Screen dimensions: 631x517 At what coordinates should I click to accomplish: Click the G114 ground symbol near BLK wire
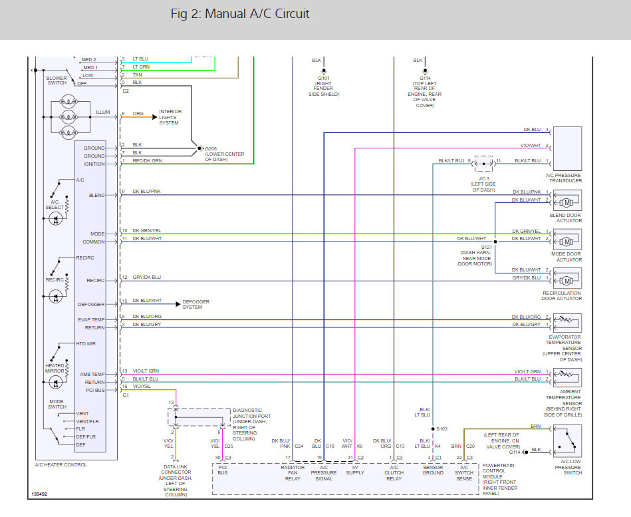[x=525, y=452]
